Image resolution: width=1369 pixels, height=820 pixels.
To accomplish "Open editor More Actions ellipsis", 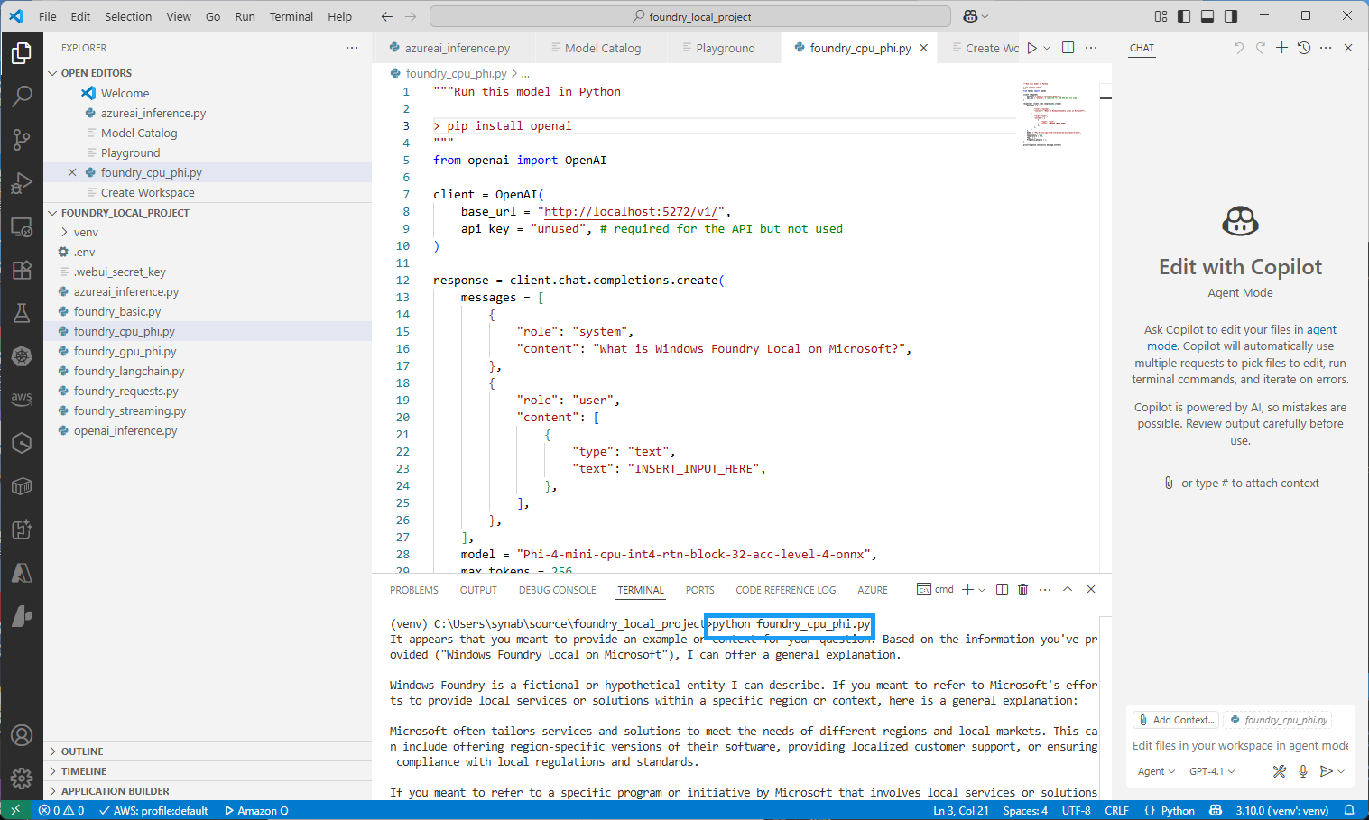I will (x=1091, y=48).
